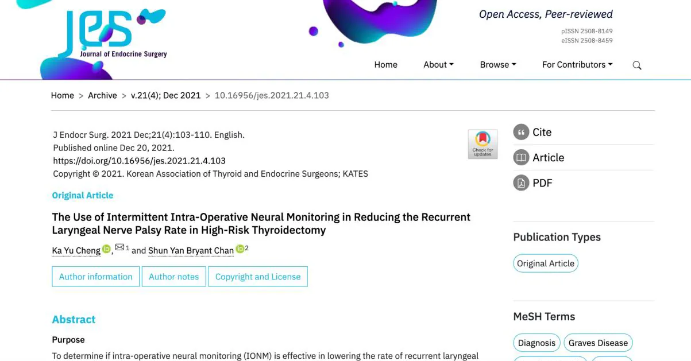Select the Graves Disease MeSH term tag
This screenshot has width=691, height=361.
[x=598, y=343]
